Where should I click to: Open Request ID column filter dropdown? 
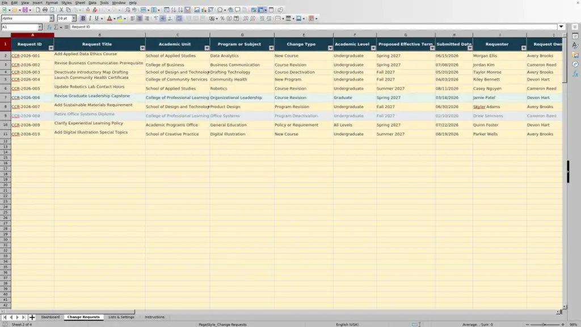click(x=50, y=48)
